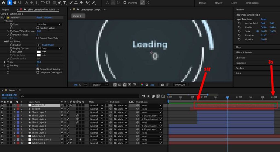This screenshot has height=152, width=280.
Task: Open Adjustment Layer 1 blending mode Screen dropdown
Action: click(97, 139)
